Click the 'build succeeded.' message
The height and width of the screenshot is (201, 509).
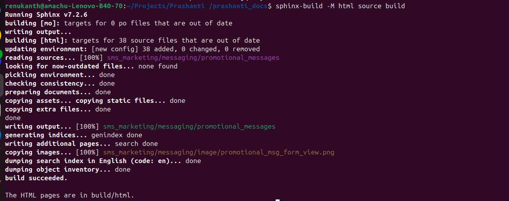36,178
